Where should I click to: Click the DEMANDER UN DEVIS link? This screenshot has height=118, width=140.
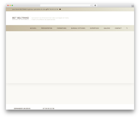(x=22, y=109)
